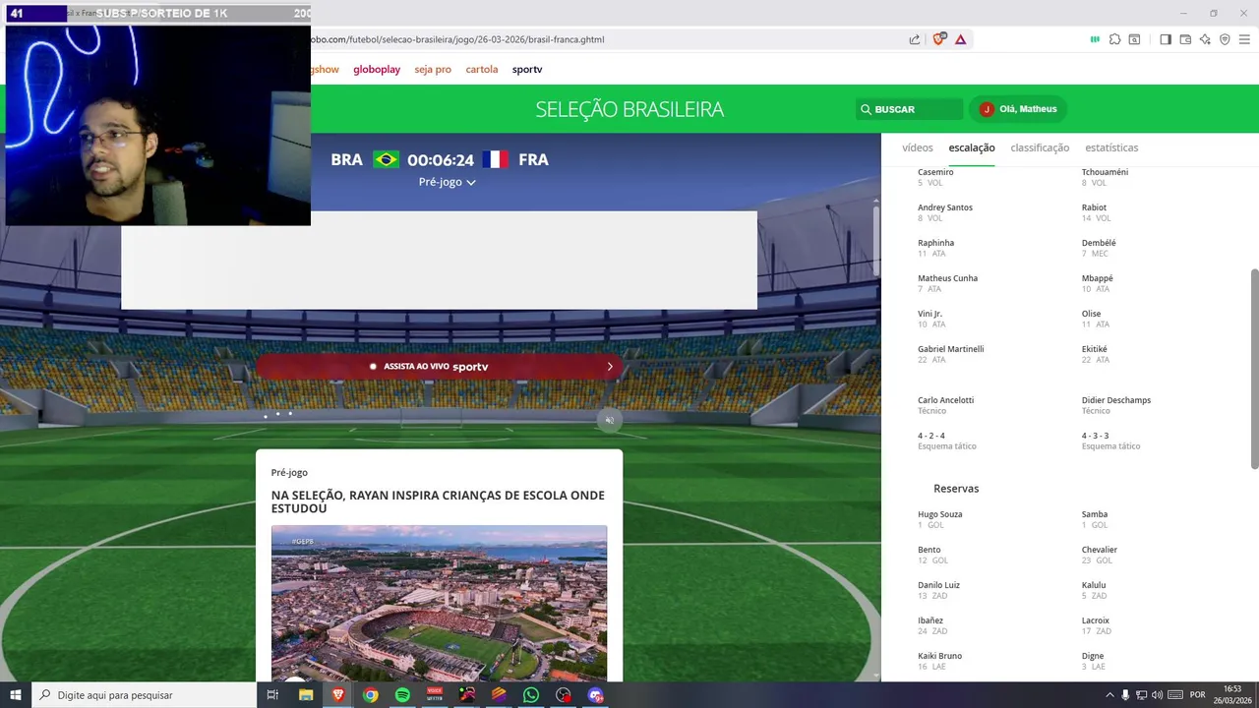Open the Leo AI sparkle icon

[x=1205, y=39]
